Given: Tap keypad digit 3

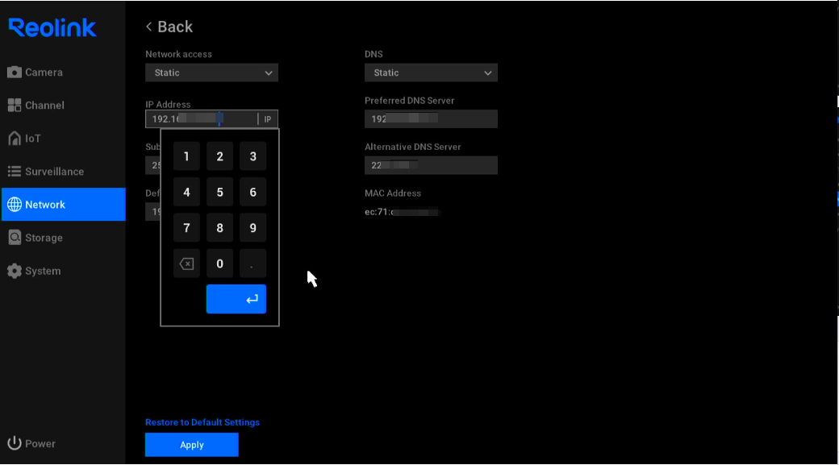Looking at the screenshot, I should pos(253,156).
